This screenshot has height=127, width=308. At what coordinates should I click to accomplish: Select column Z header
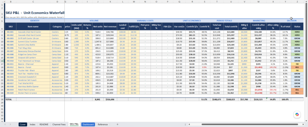pyautogui.click(x=297, y=2)
